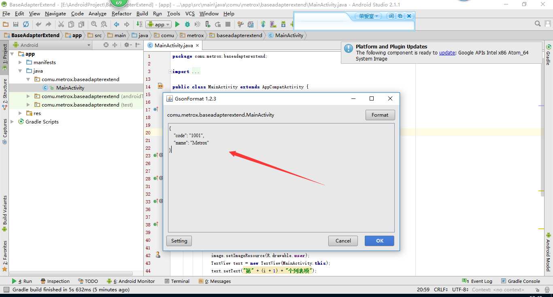
Task: Click the lock icon in the status bar
Action: [x=537, y=289]
